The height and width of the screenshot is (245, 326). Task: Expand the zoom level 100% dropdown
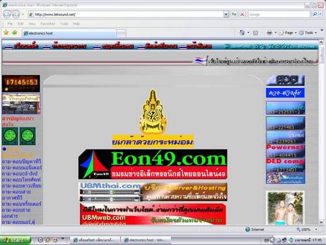pyautogui.click(x=316, y=229)
